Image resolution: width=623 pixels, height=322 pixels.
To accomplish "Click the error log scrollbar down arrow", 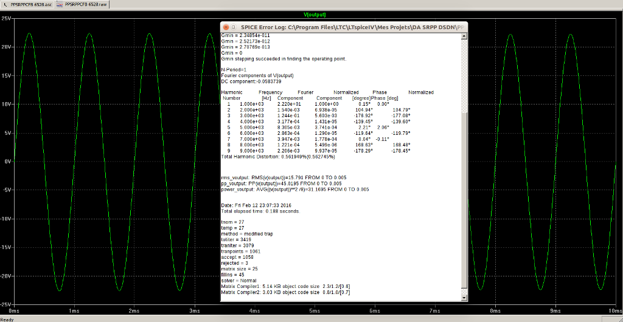I will pyautogui.click(x=464, y=298).
